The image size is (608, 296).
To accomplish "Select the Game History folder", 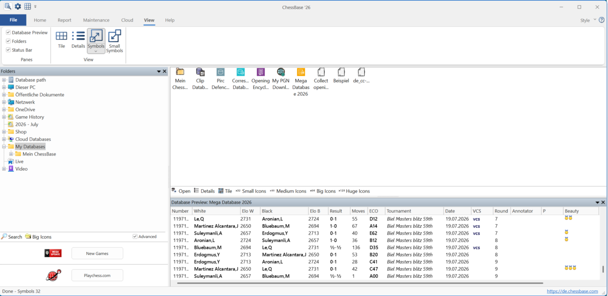I will tap(30, 117).
